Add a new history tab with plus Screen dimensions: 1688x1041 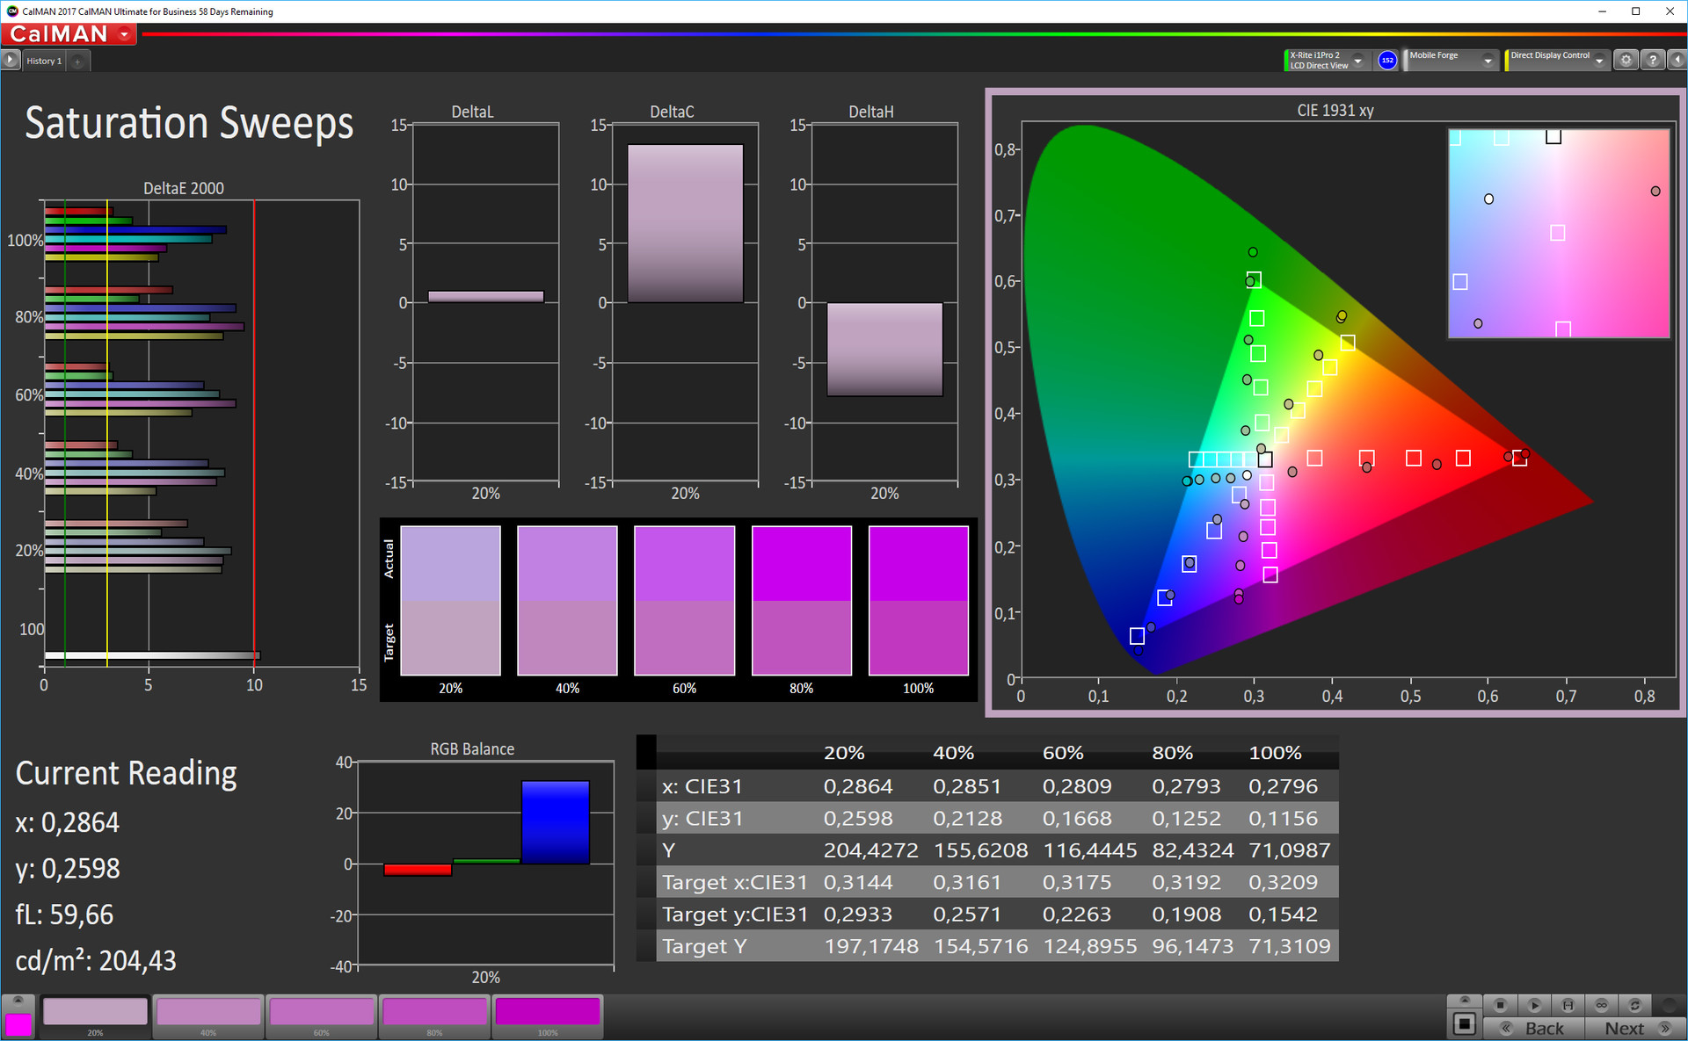tap(77, 61)
